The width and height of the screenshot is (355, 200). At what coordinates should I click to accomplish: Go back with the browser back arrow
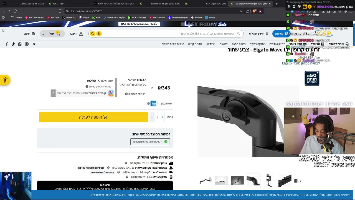(4, 11)
